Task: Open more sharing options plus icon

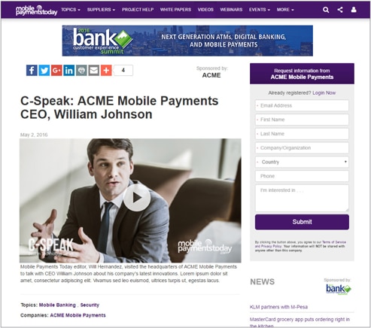Action: (106, 71)
